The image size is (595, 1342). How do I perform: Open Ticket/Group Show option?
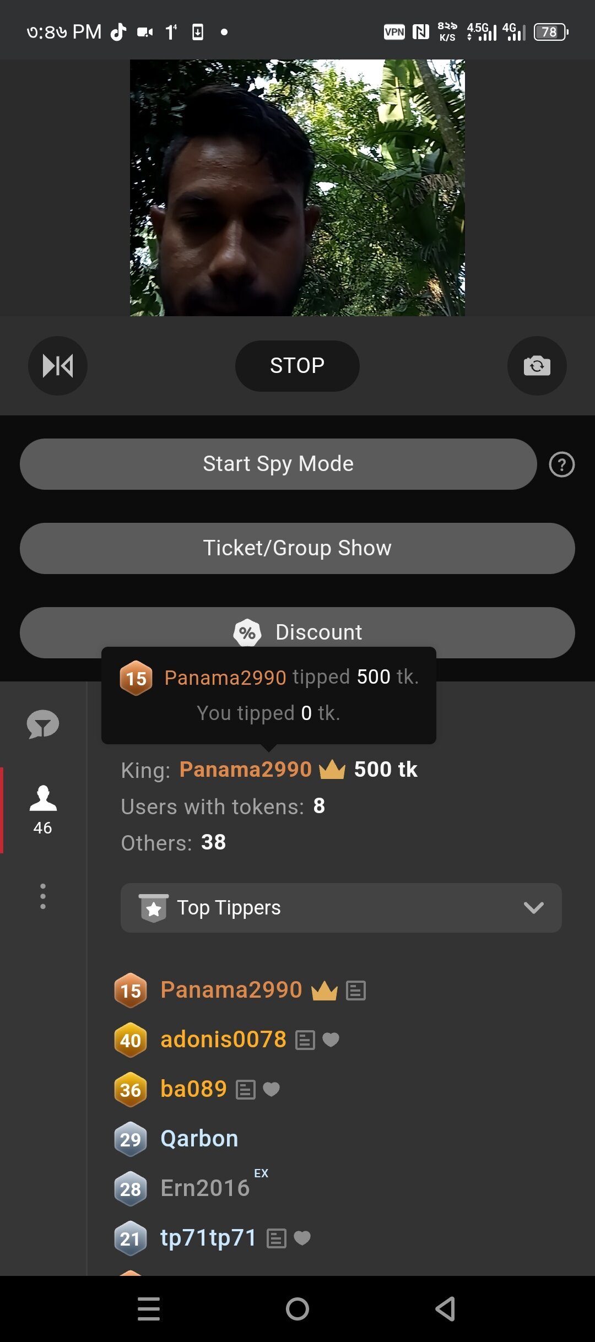pos(297,548)
